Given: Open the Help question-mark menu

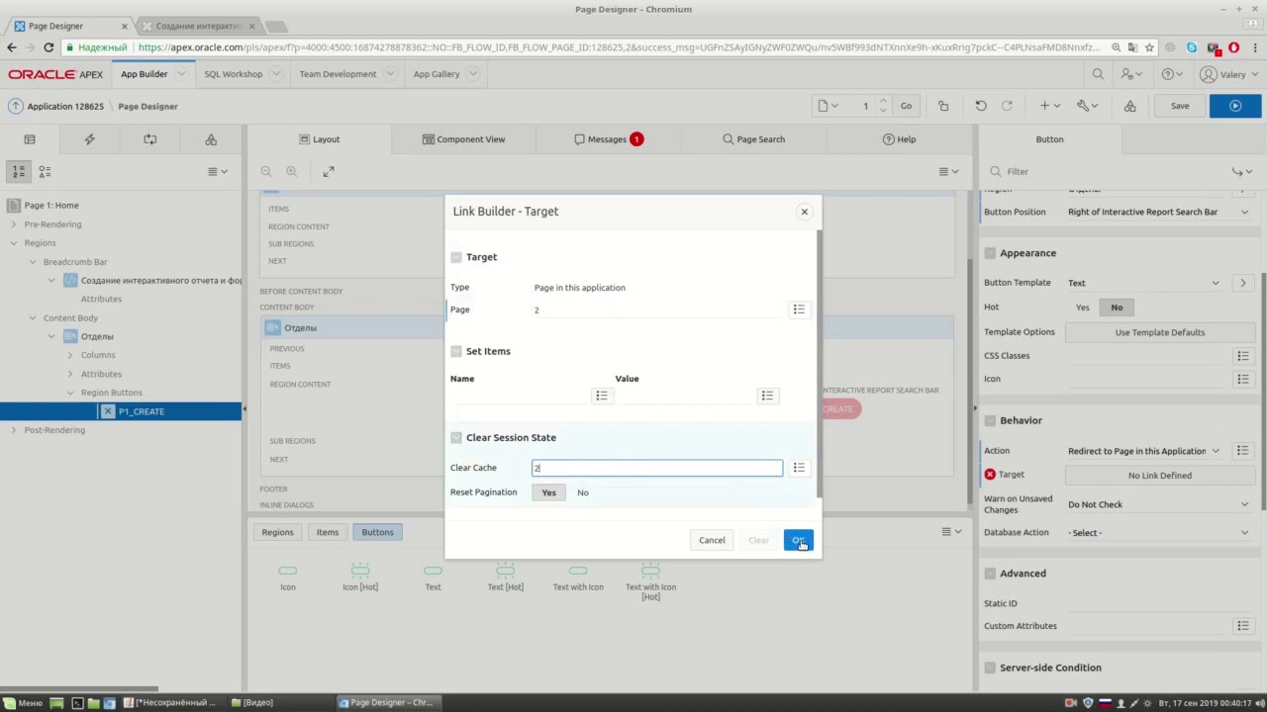Looking at the screenshot, I should (1172, 74).
